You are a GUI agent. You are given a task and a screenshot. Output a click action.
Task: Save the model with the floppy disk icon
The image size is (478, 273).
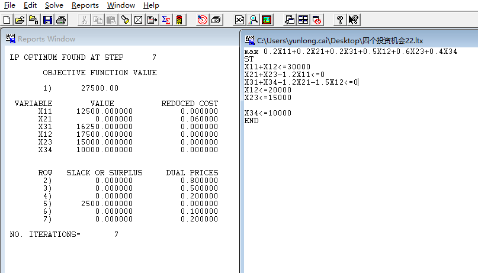47,20
